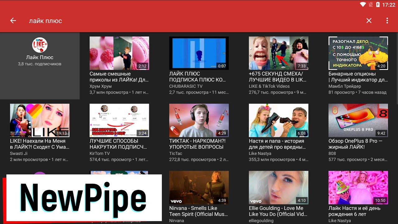
Task: Select '2,7 тыс. просмотра' view count
Action: click(x=189, y=92)
